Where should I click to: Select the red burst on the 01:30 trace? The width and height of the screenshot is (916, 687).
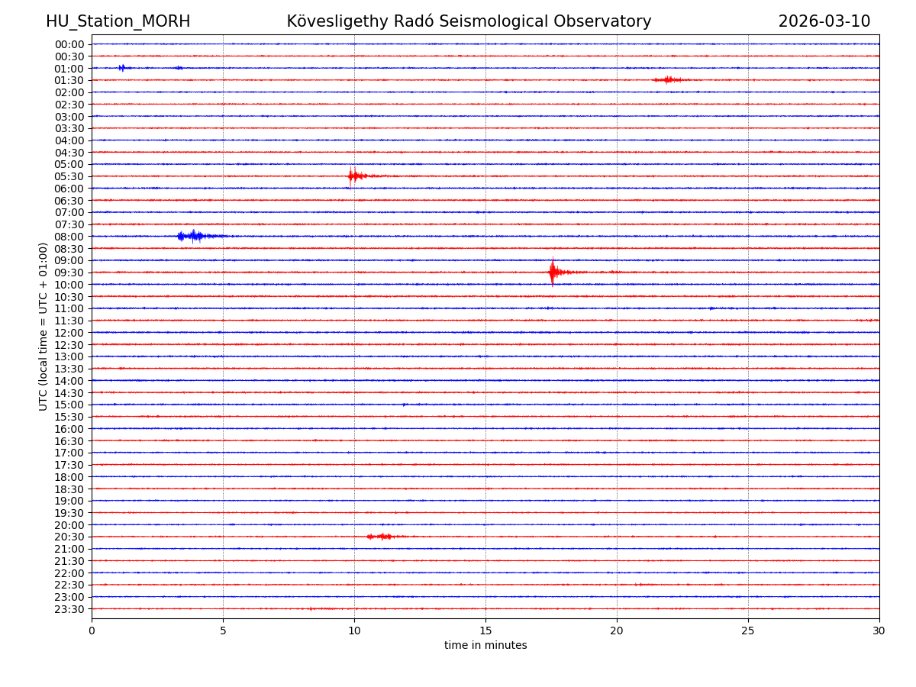[x=669, y=79]
